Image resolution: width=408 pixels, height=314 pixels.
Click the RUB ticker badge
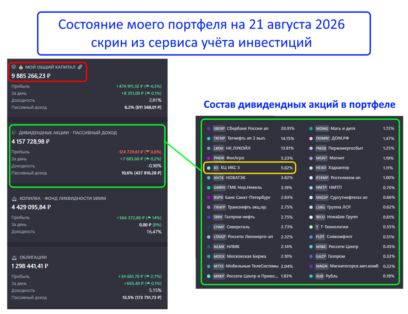[x=320, y=276]
